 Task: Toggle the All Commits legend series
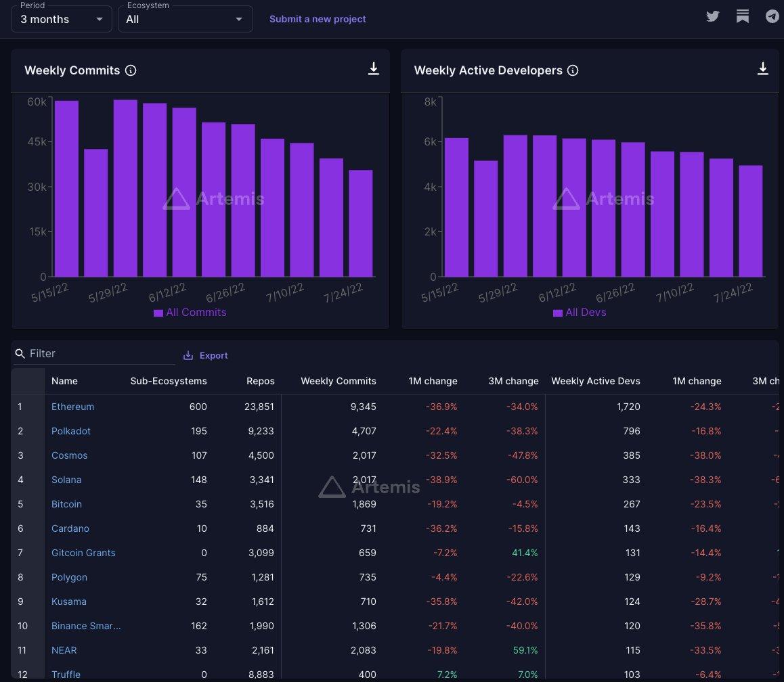(x=190, y=313)
